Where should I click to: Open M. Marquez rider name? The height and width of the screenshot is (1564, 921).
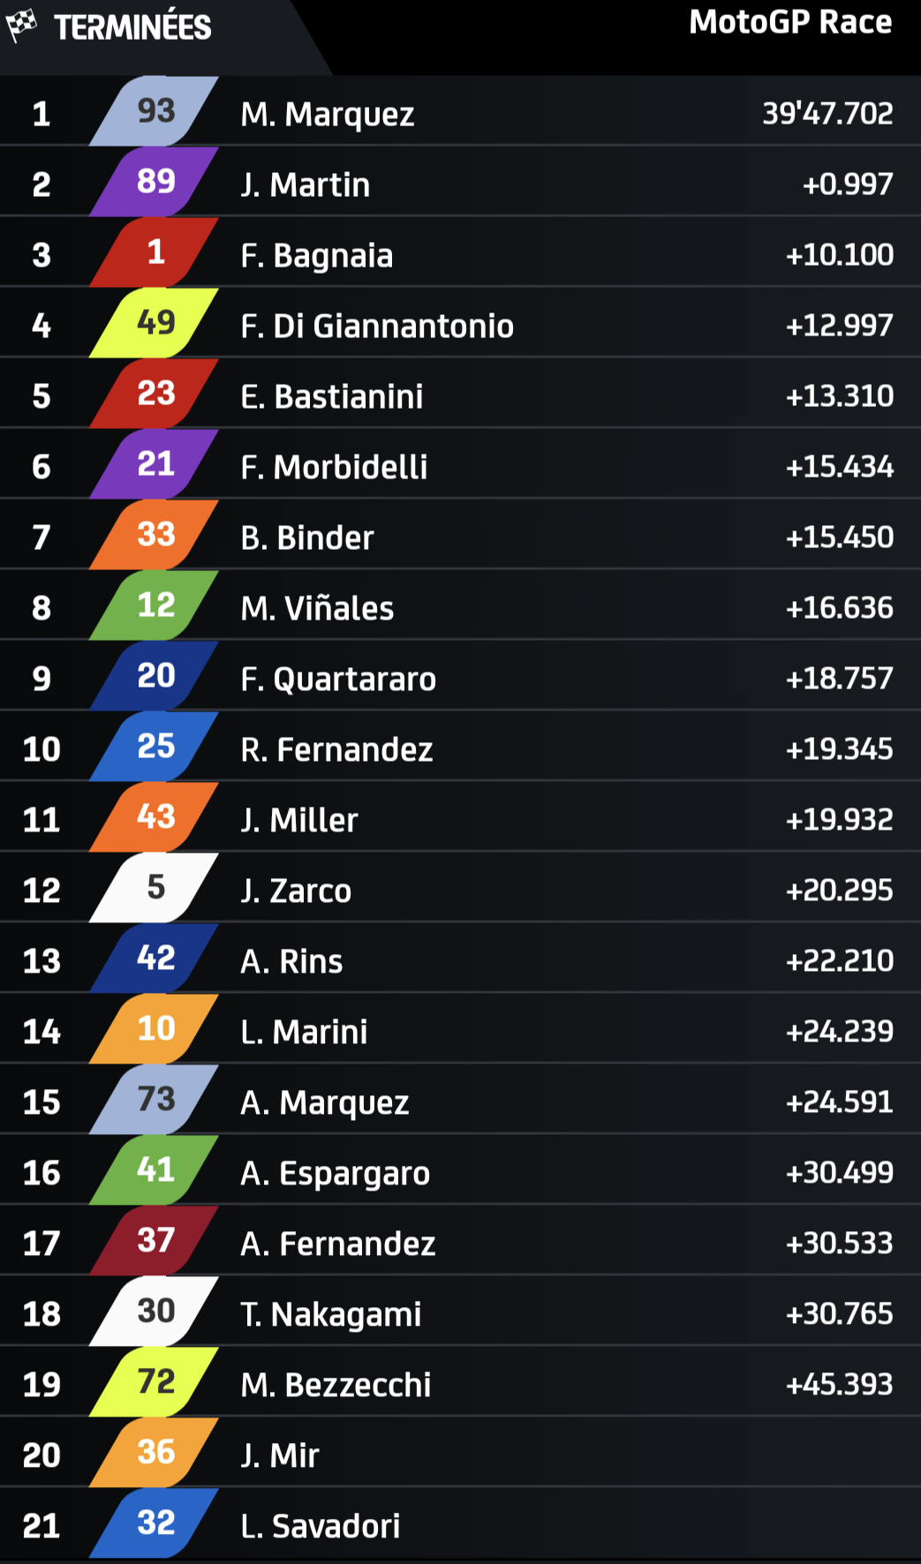click(328, 115)
